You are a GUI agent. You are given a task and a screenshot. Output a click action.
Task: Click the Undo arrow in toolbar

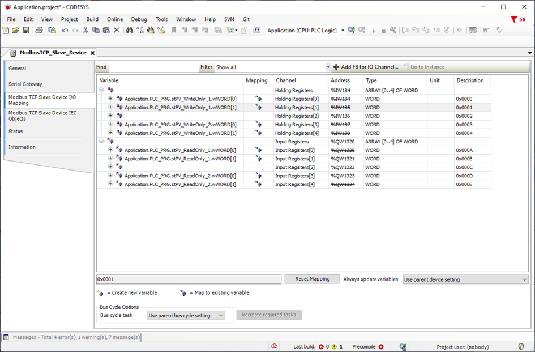(x=65, y=30)
